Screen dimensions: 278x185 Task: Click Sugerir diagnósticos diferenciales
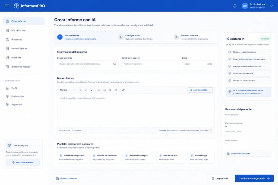[249, 59]
